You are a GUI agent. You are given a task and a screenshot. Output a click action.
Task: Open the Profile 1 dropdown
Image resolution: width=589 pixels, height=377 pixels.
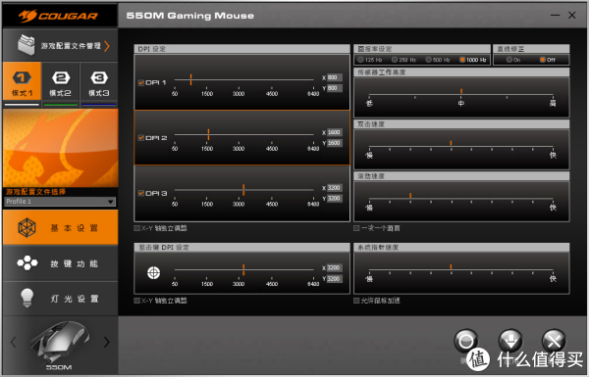click(x=60, y=202)
